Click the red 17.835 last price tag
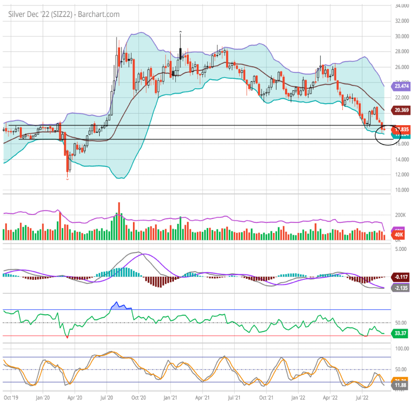Screen dimensions: 413x404 click(x=402, y=129)
